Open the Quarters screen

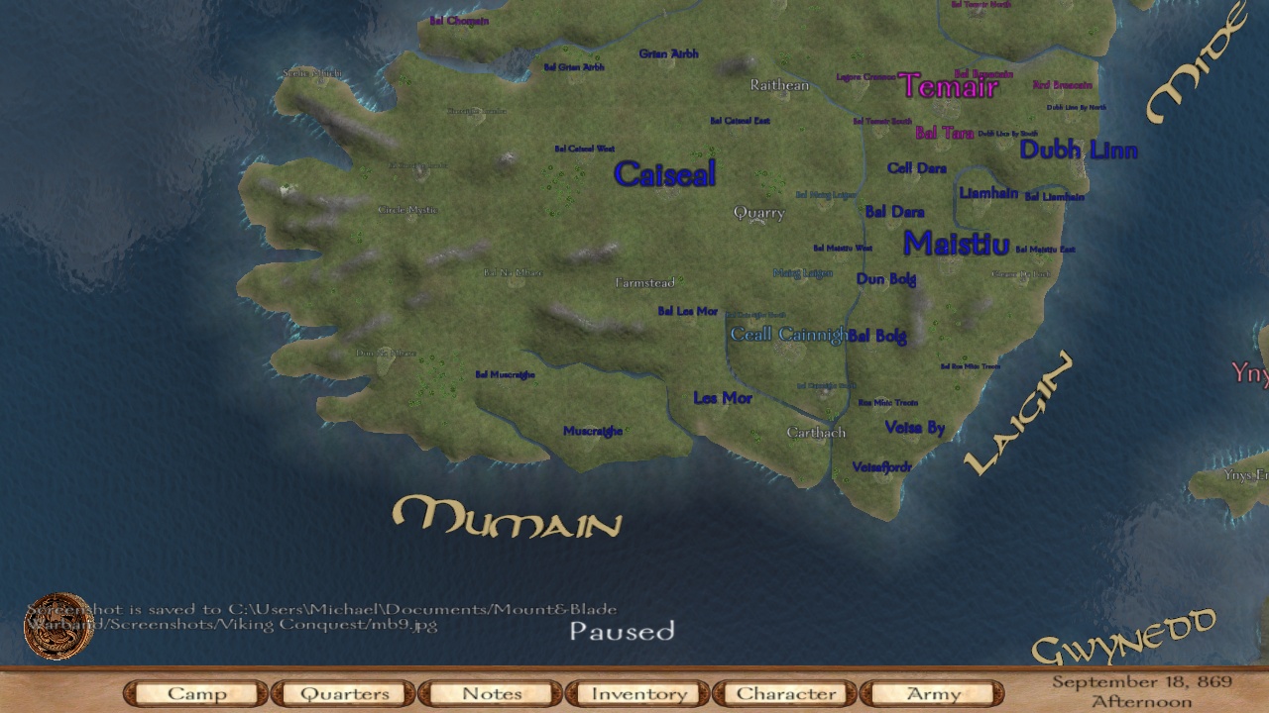click(342, 693)
